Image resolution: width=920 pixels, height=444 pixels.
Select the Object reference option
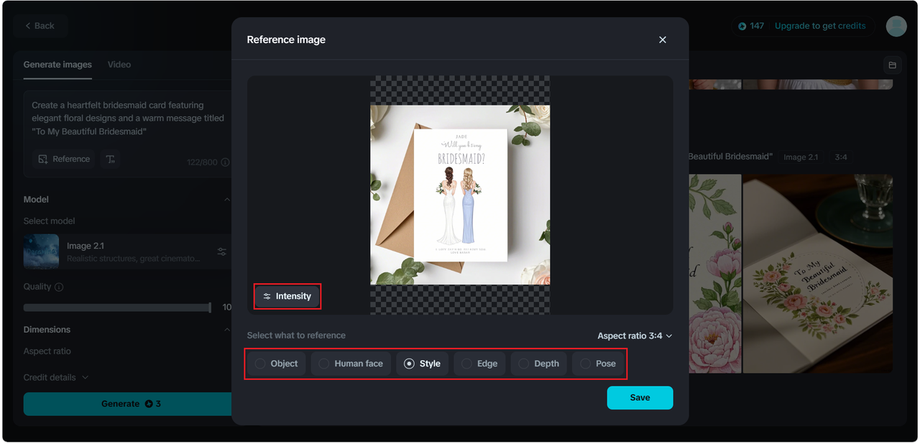[x=277, y=364]
